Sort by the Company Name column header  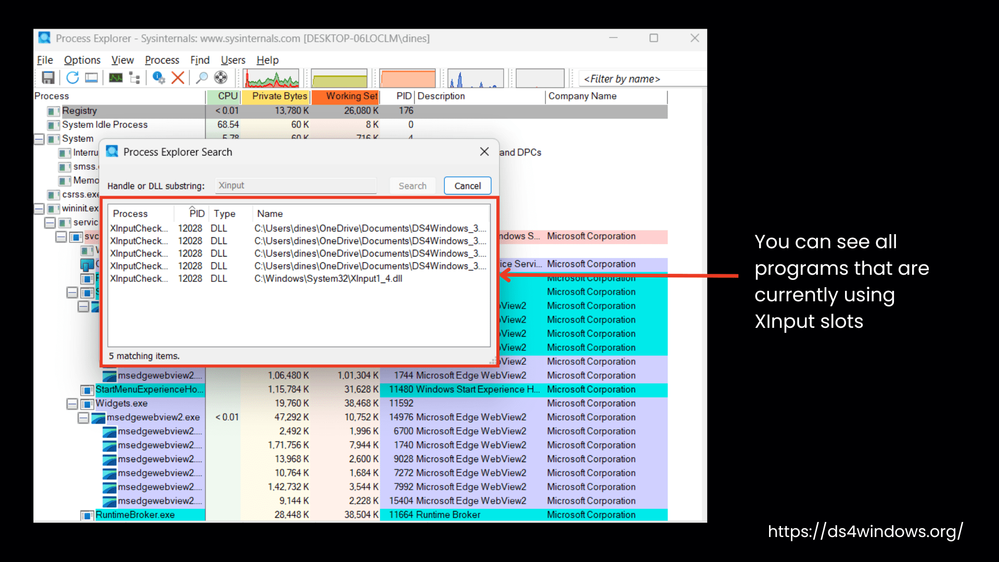[x=607, y=96]
